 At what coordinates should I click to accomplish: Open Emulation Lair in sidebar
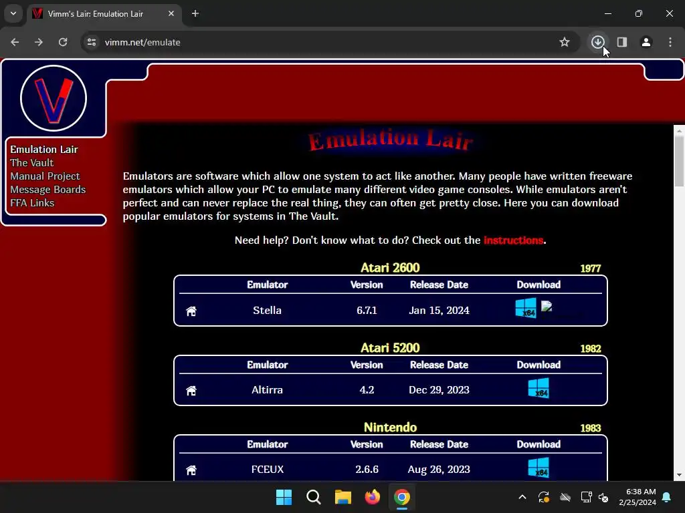(44, 150)
